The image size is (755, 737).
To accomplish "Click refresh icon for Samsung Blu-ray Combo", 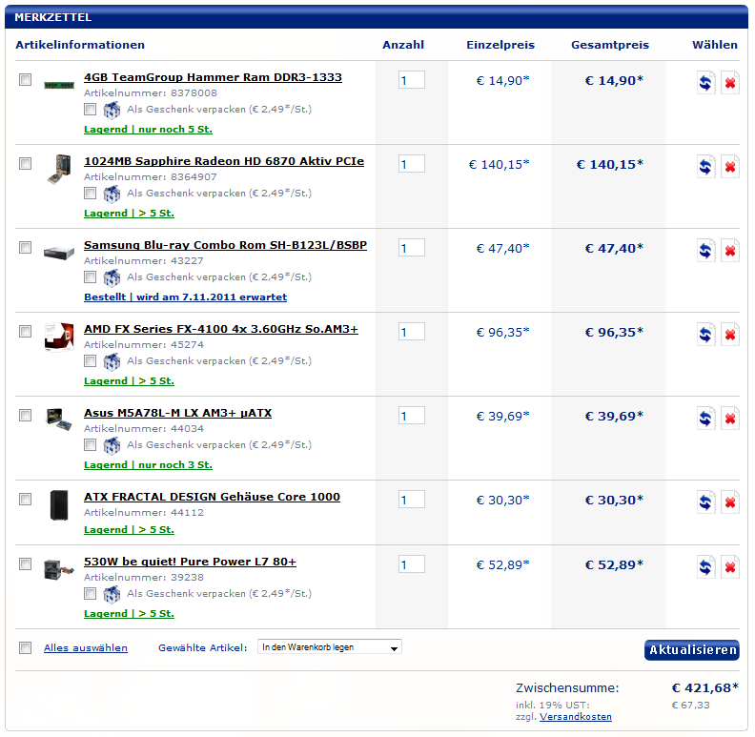I will [x=705, y=251].
